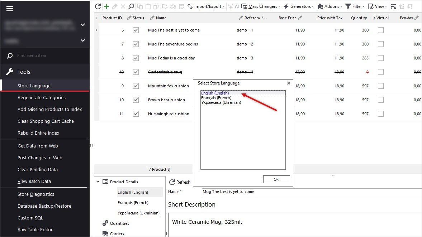Toggle Status checkbox for Mountain fox cushion
Viewport: 422px width, 237px height.
(x=136, y=86)
